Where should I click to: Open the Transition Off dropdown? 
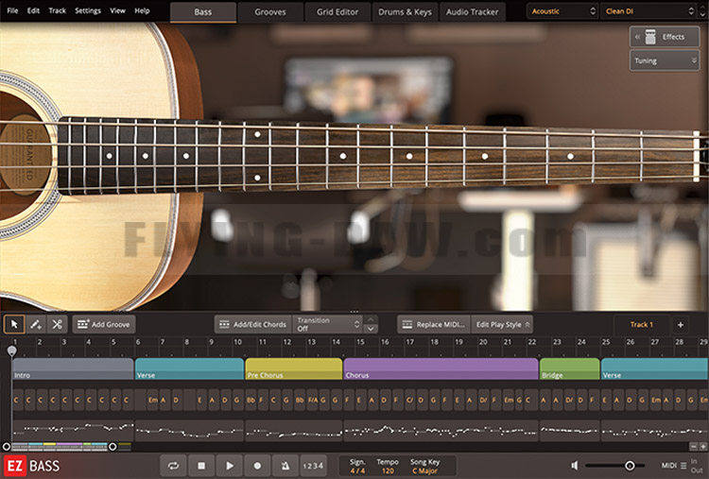[x=328, y=324]
